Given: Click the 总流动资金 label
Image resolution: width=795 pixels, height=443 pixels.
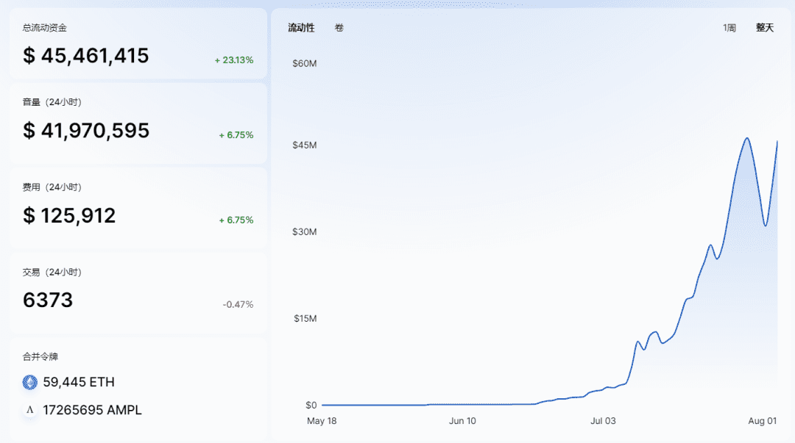Looking at the screenshot, I should click(x=45, y=28).
